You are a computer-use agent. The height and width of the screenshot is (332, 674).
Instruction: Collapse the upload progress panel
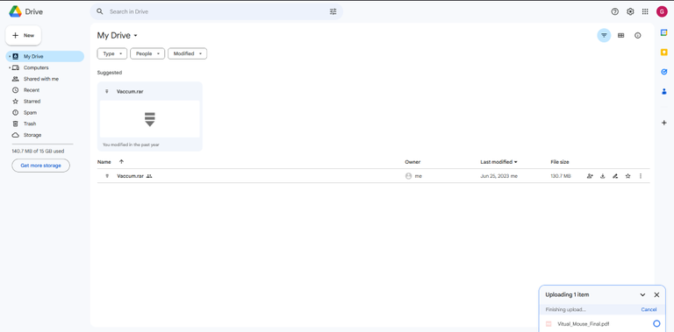[642, 294]
